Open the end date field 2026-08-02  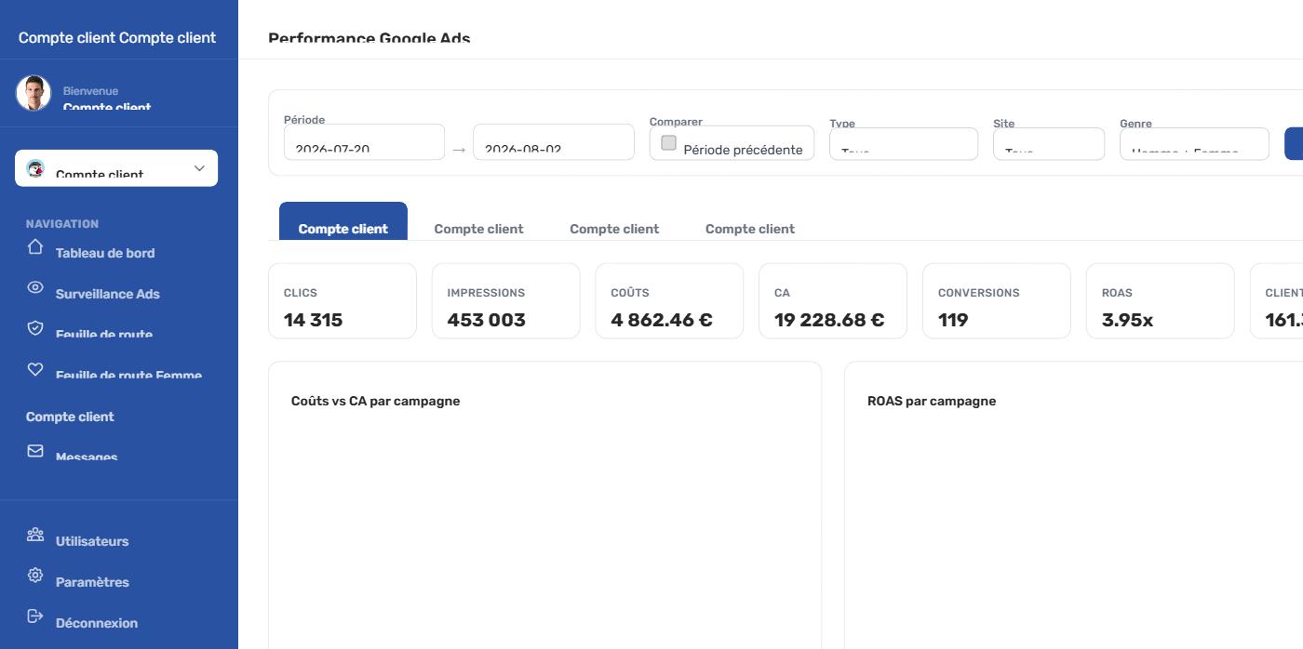pyautogui.click(x=554, y=142)
